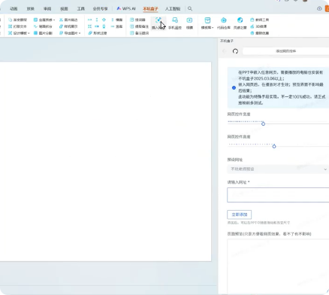Click the 形状连接 link tool
329x295 pixels.
[98, 33]
